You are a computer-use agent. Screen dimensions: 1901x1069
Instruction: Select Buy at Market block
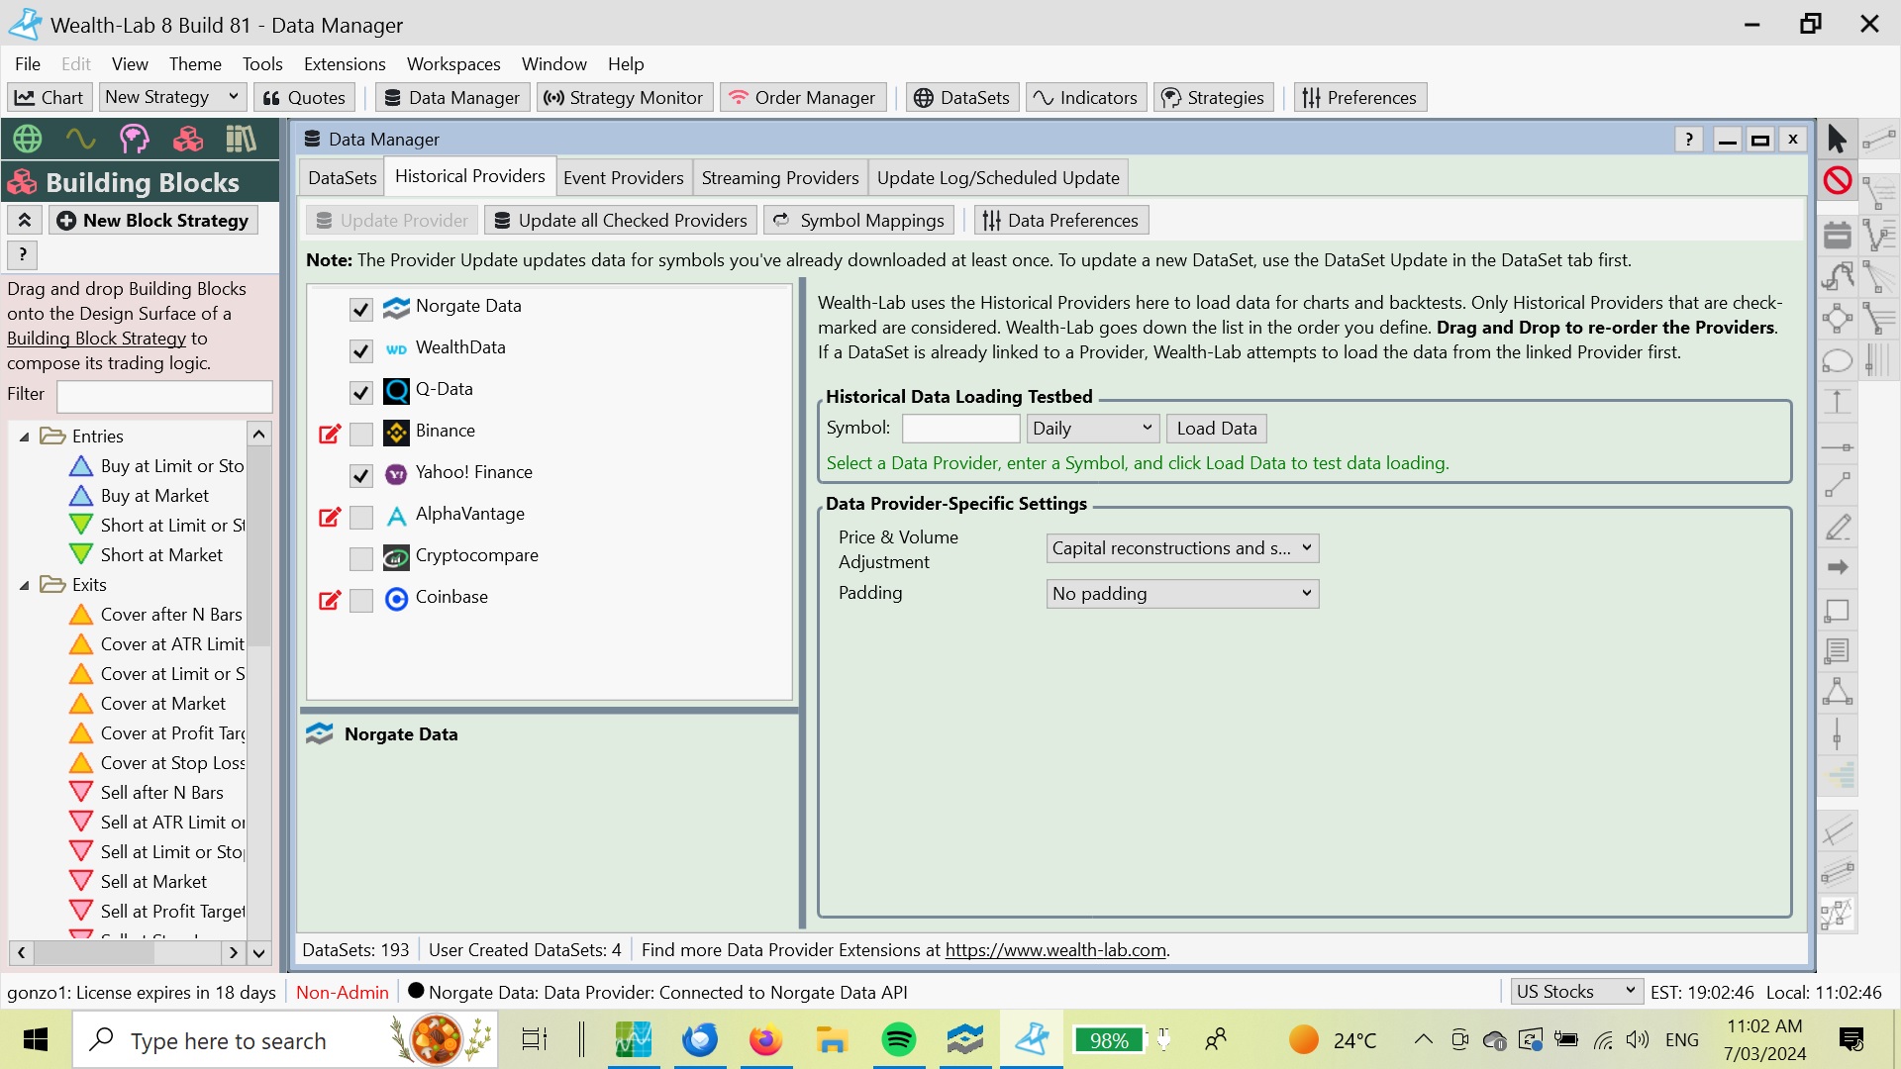tap(154, 496)
